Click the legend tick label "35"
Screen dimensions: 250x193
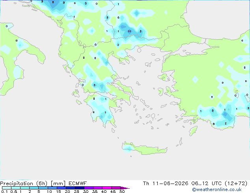tap(95, 191)
